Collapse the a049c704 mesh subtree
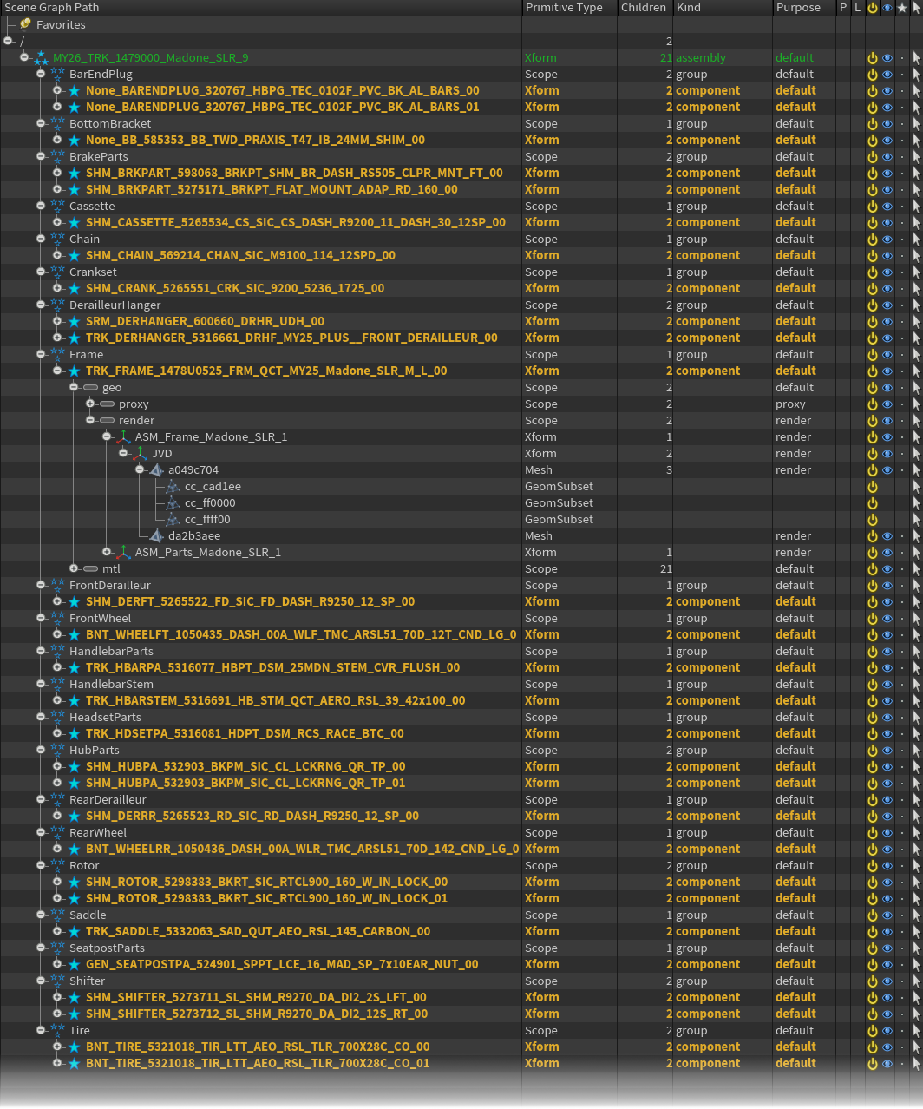The image size is (923, 1109). [140, 469]
